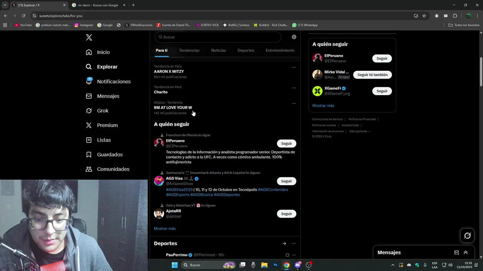The width and height of the screenshot is (483, 271).
Task: Switch to Entretenimiento tab
Action: (280, 50)
